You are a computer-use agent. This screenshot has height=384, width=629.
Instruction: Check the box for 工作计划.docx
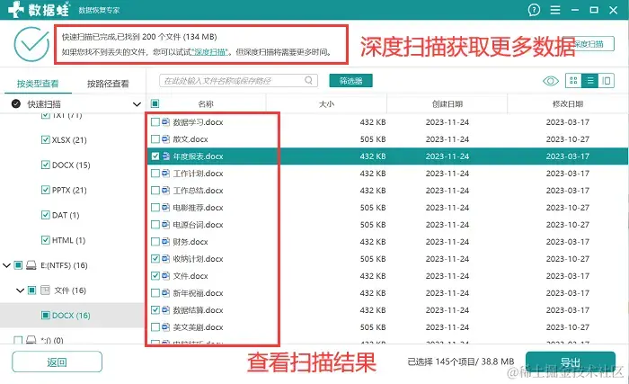[155, 174]
